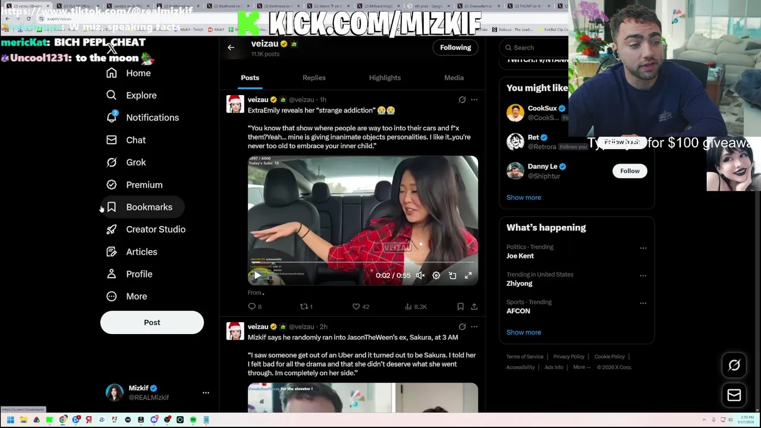Bookmark the ExtraEmily post
The image size is (761, 428).
click(460, 307)
